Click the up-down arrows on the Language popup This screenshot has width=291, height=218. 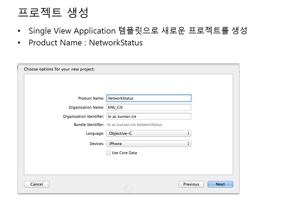click(x=188, y=134)
